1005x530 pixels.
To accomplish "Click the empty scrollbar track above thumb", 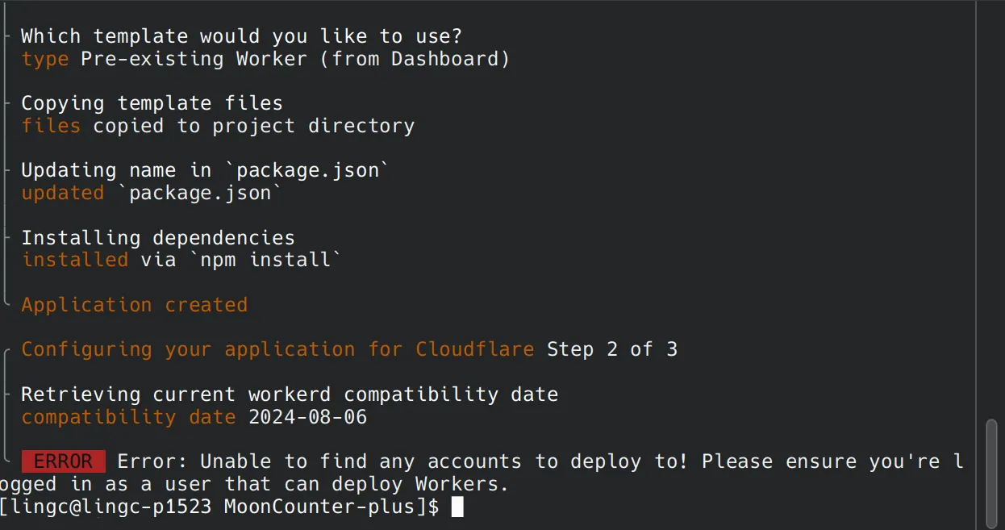I will point(990,210).
